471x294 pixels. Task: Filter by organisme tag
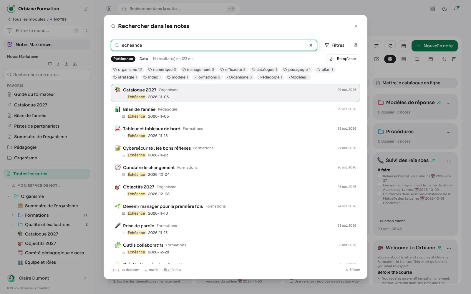(x=127, y=70)
